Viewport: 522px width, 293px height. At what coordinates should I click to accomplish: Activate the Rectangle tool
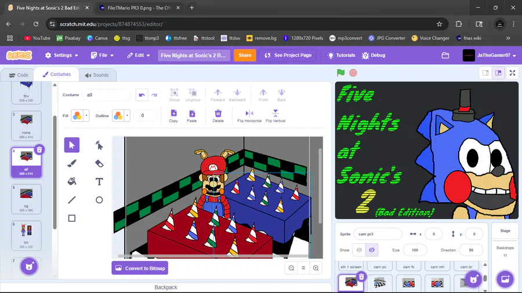[71, 218]
